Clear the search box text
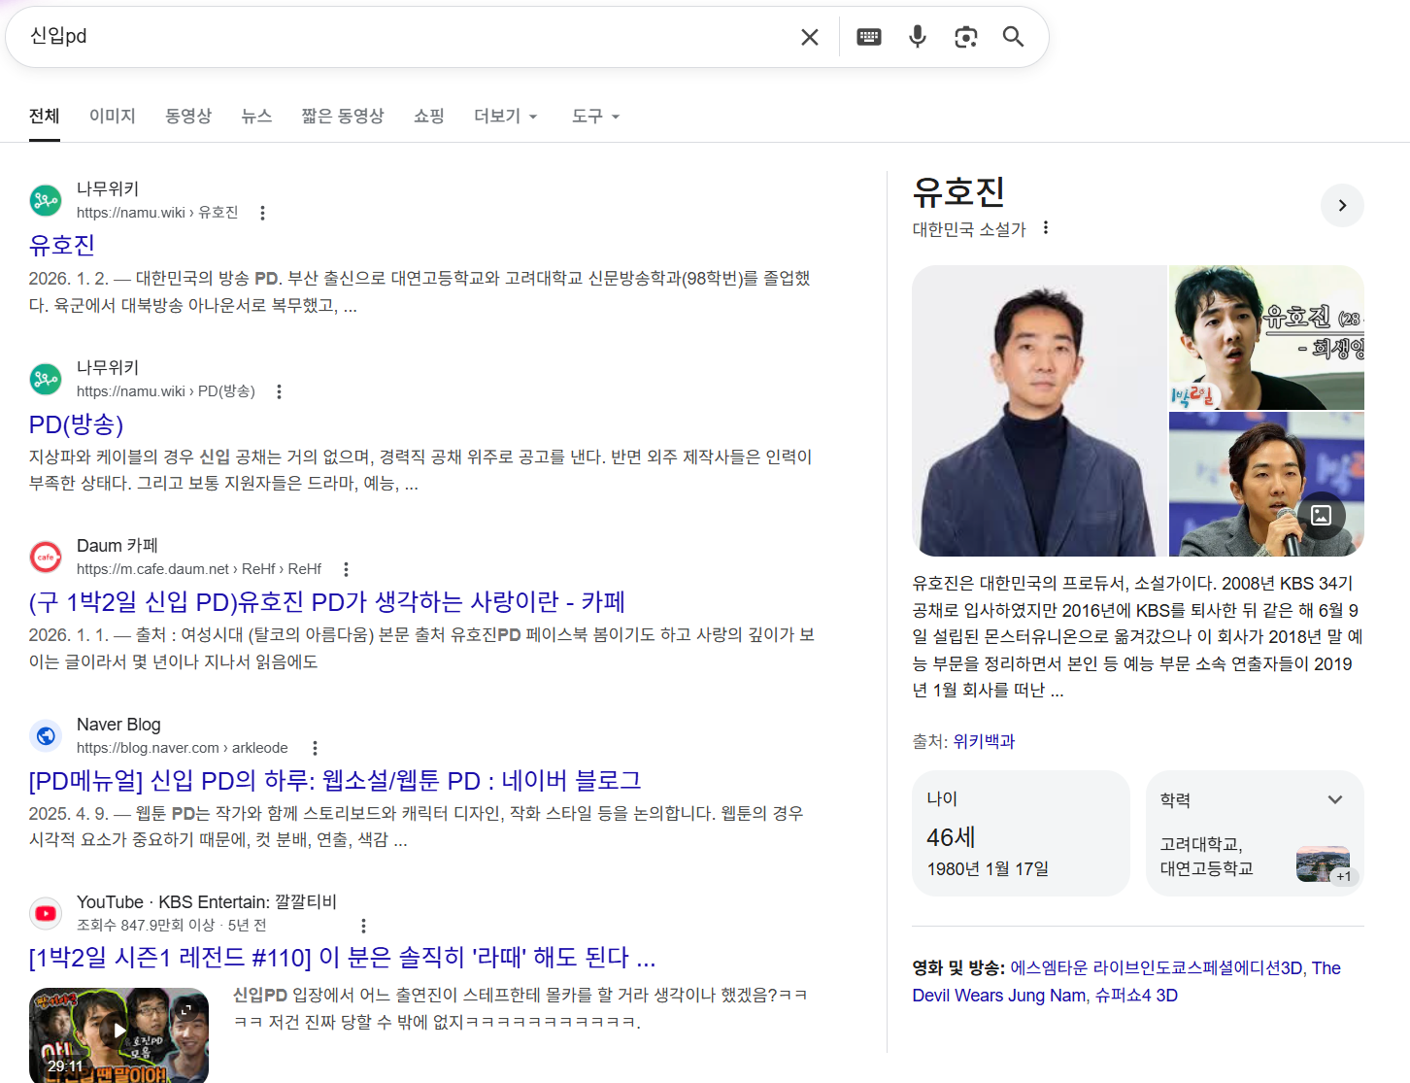1410x1083 pixels. point(809,37)
